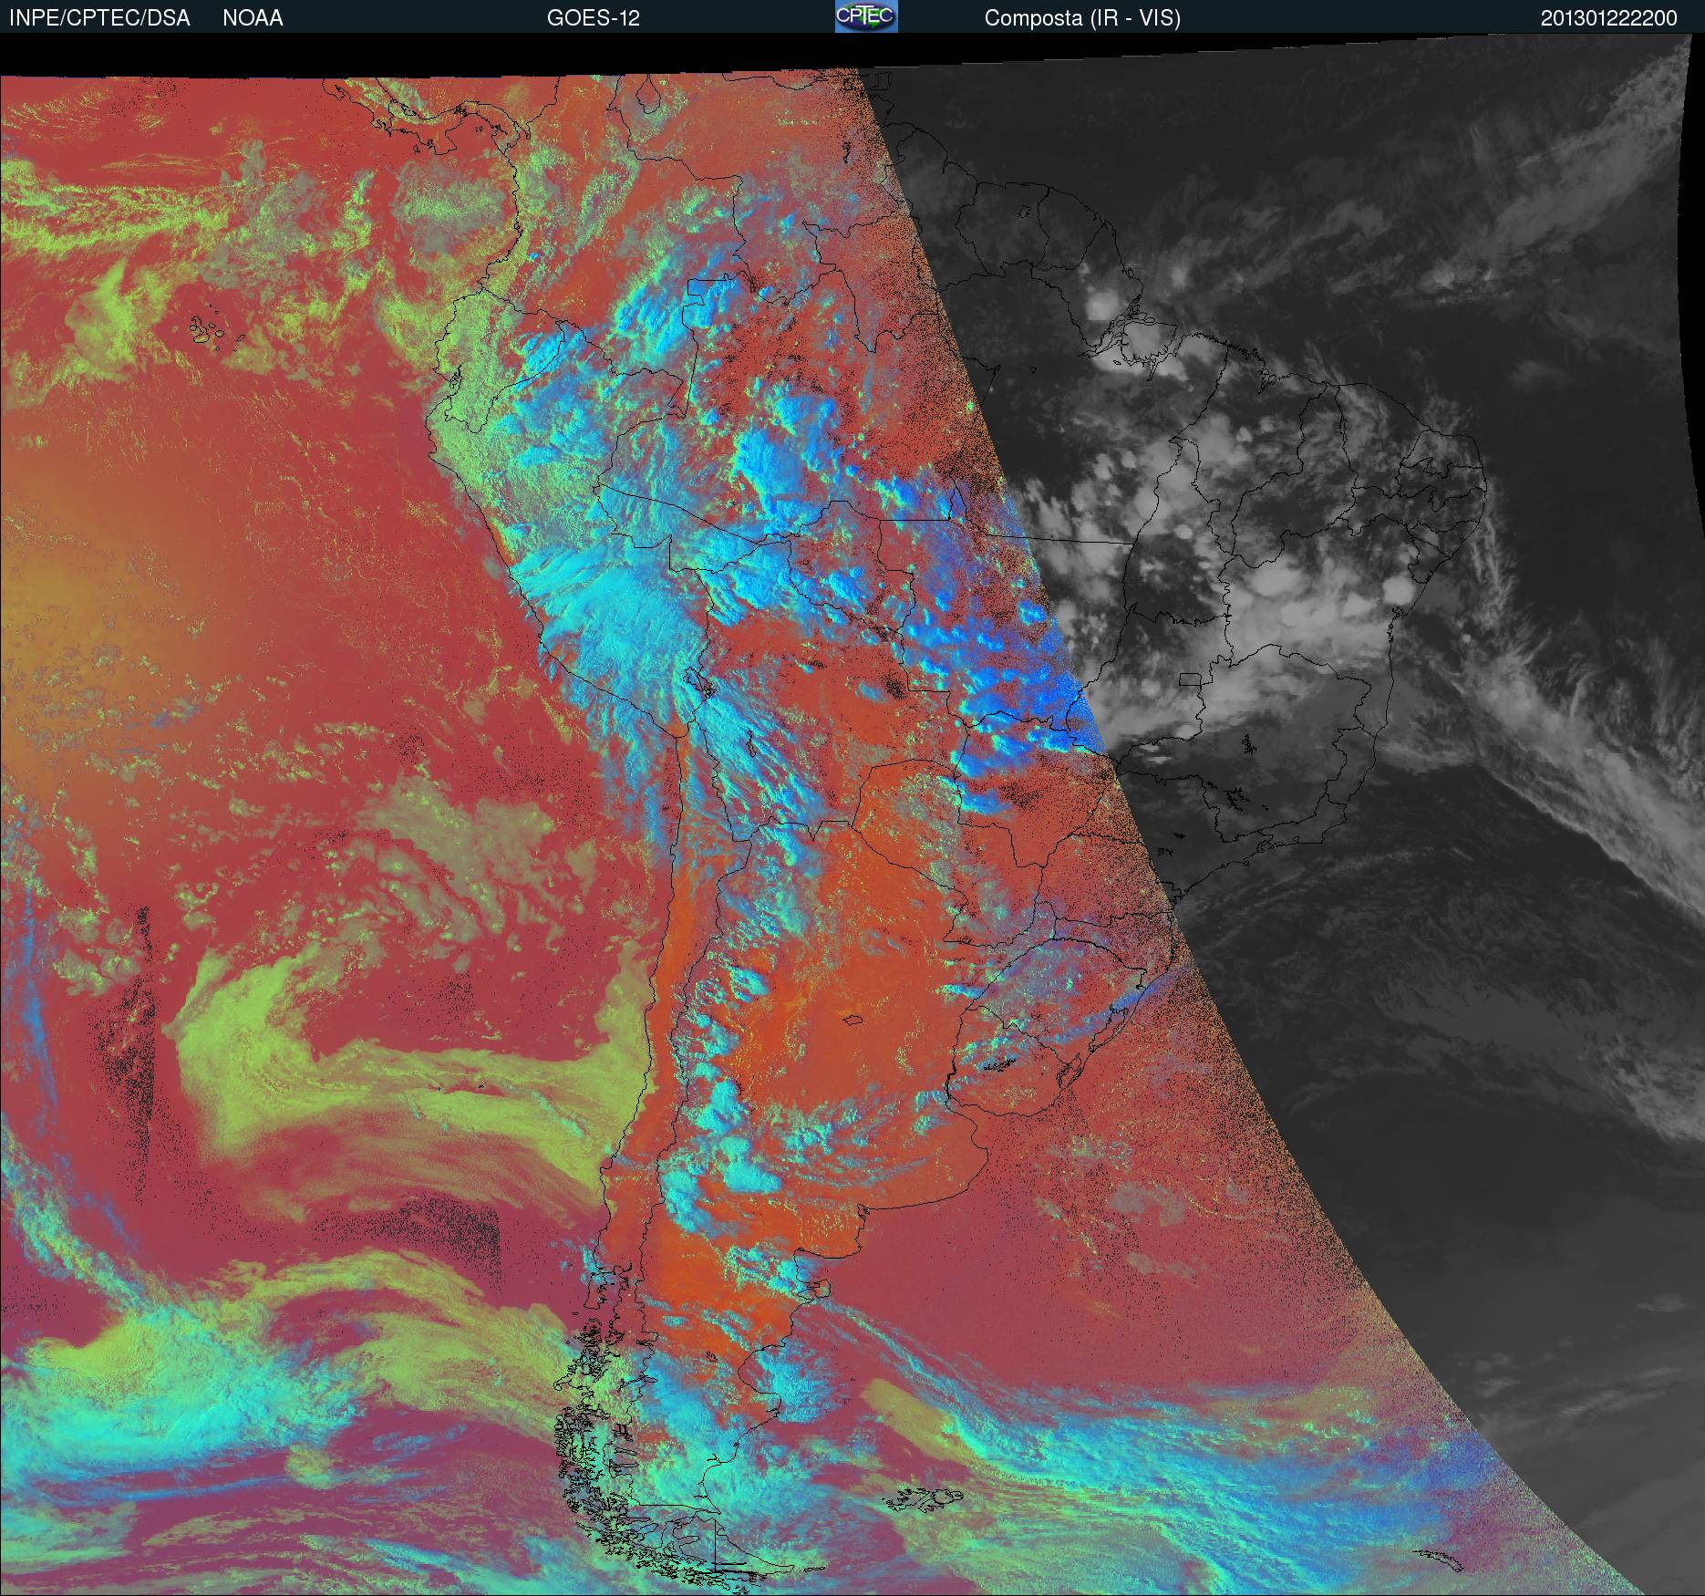Click the INPE/CPTEC/DSA header text

(x=99, y=18)
